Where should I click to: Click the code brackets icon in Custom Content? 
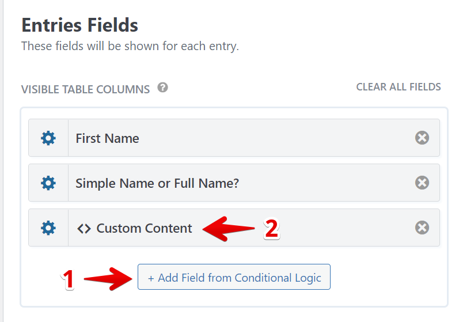(84, 228)
